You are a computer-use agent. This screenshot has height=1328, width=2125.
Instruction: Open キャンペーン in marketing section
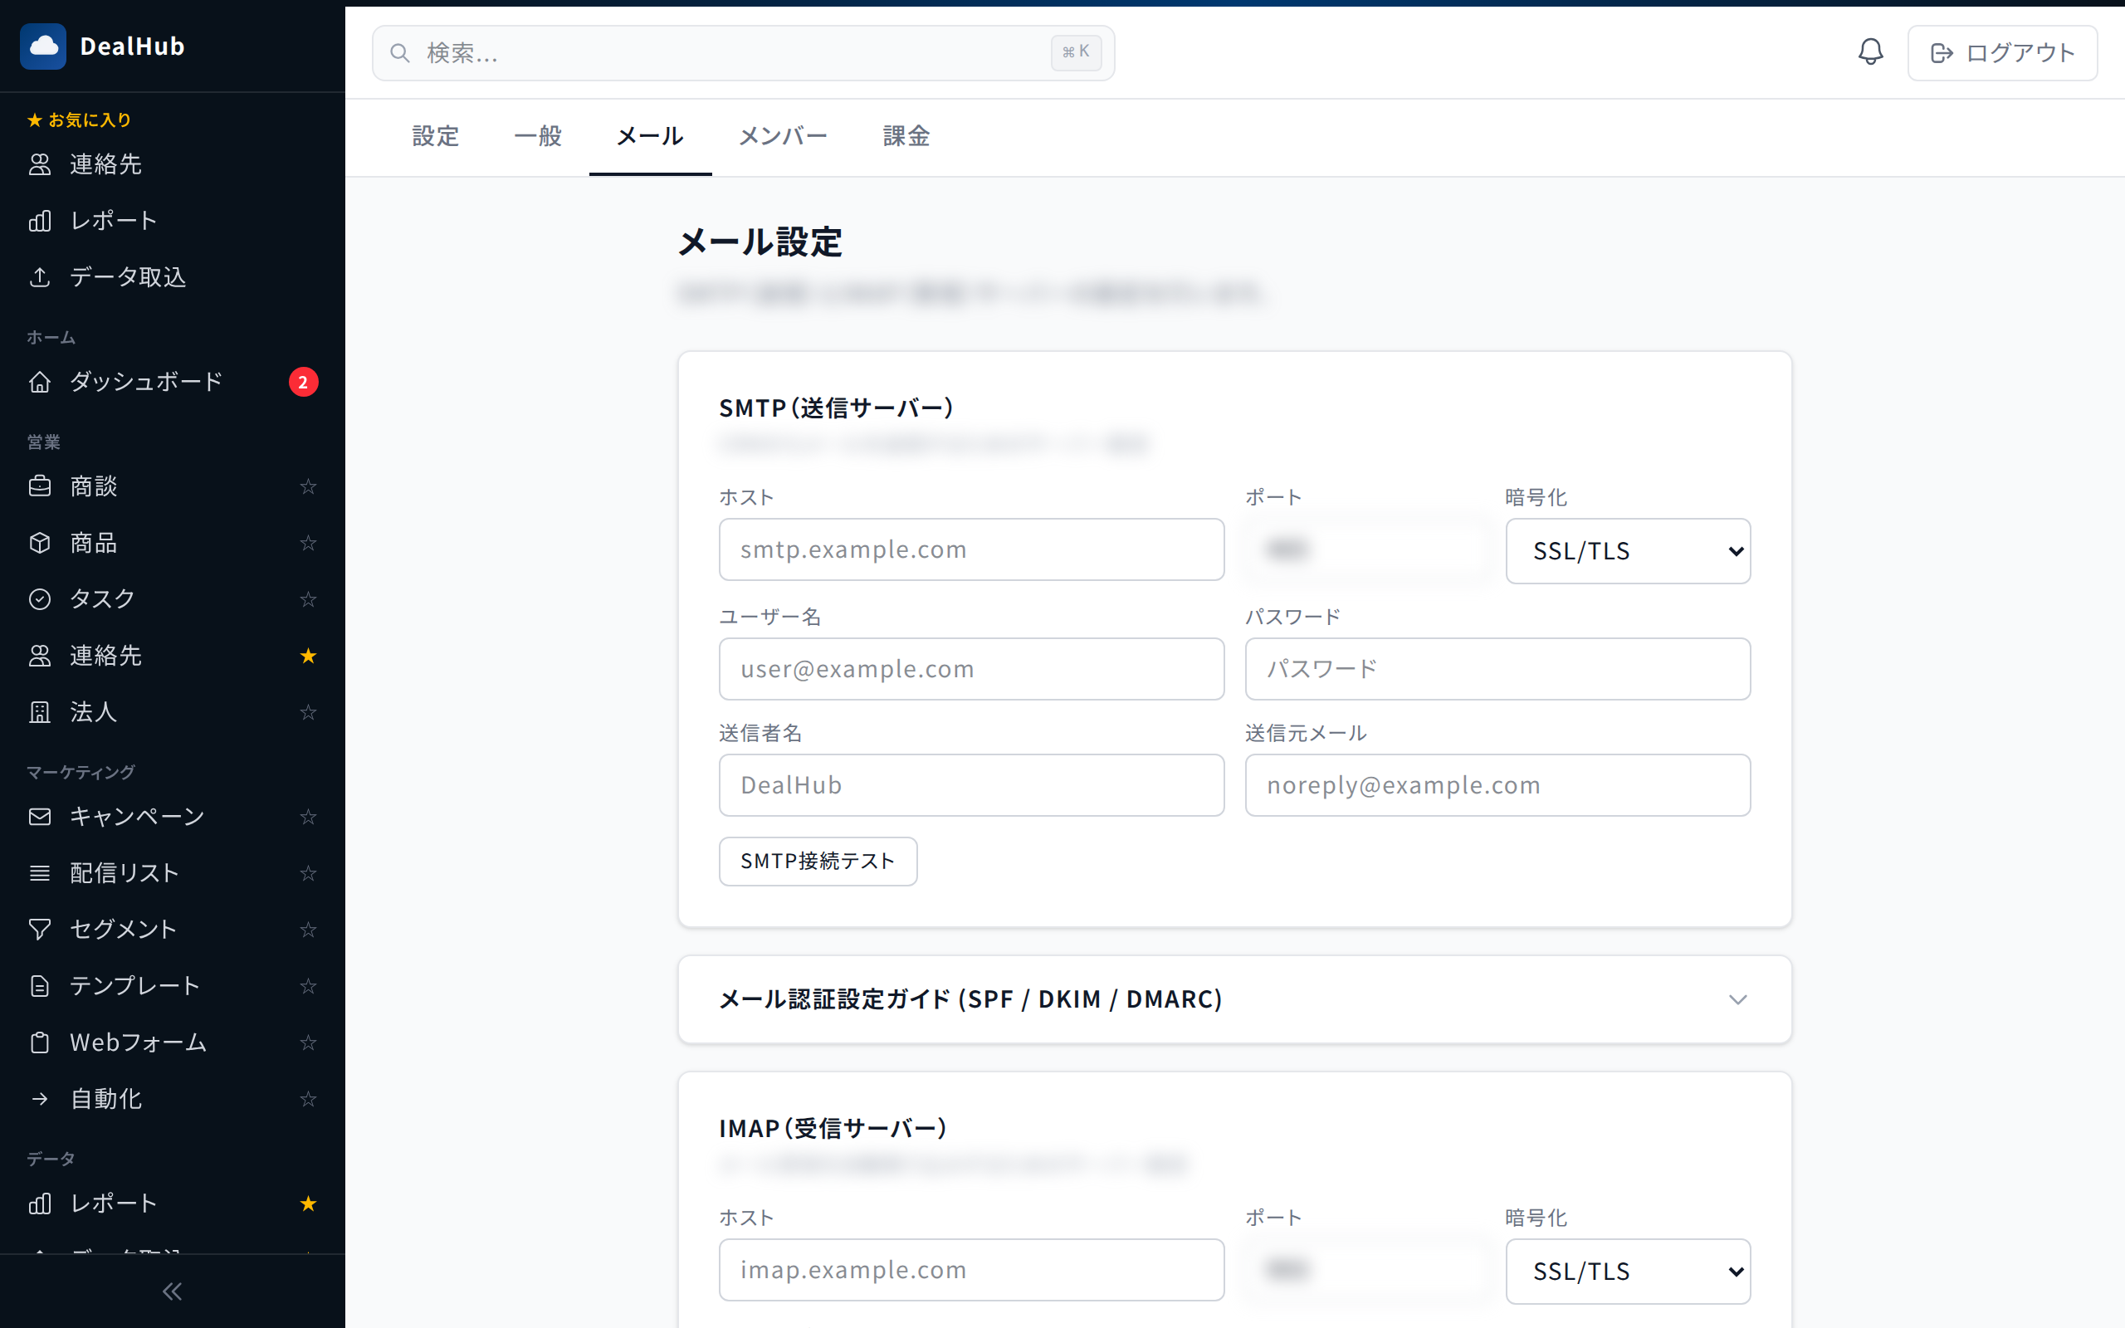tap(137, 816)
